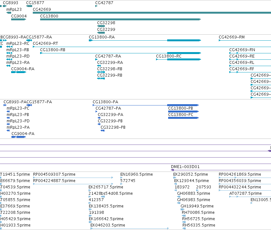The image size is (271, 230).
Task: Click the CG13800-RA transcript label
Action: 102,37
